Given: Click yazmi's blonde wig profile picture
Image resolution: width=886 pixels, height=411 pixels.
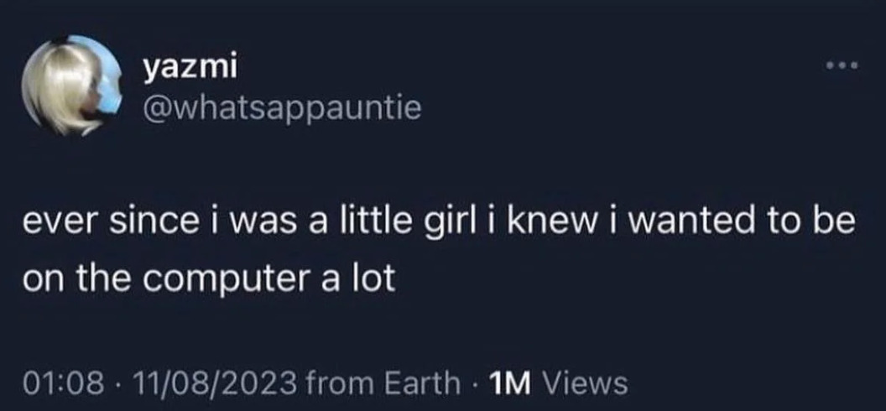Looking at the screenshot, I should click(70, 85).
